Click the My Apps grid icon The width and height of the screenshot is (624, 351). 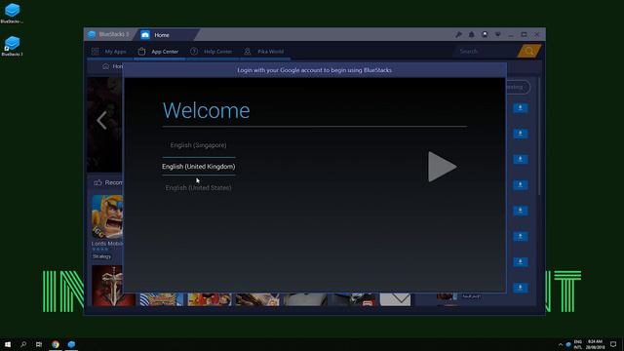[x=95, y=52]
